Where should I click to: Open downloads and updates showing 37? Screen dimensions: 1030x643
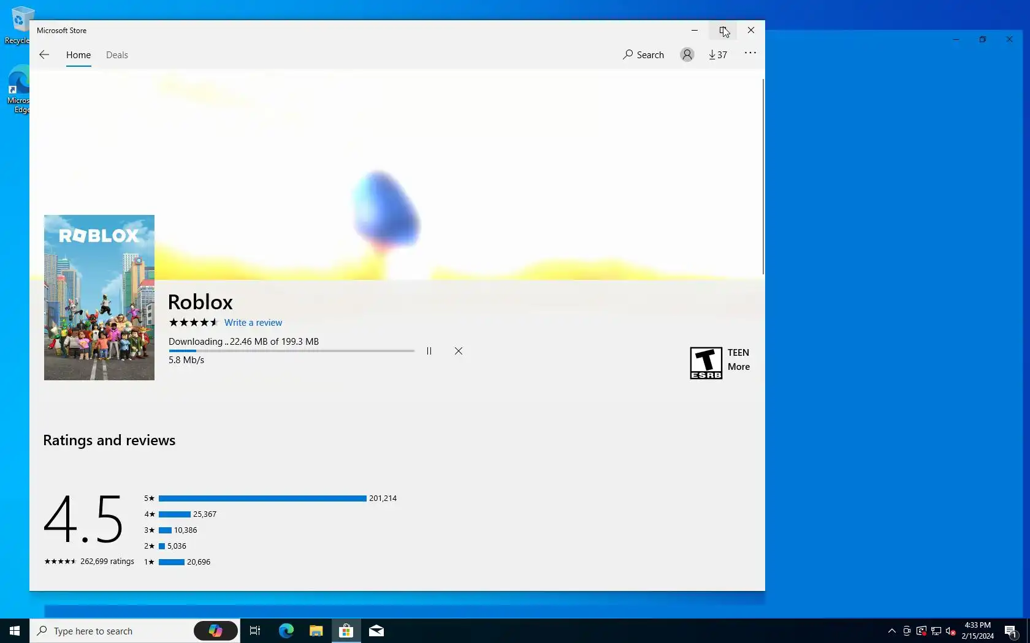[718, 55]
